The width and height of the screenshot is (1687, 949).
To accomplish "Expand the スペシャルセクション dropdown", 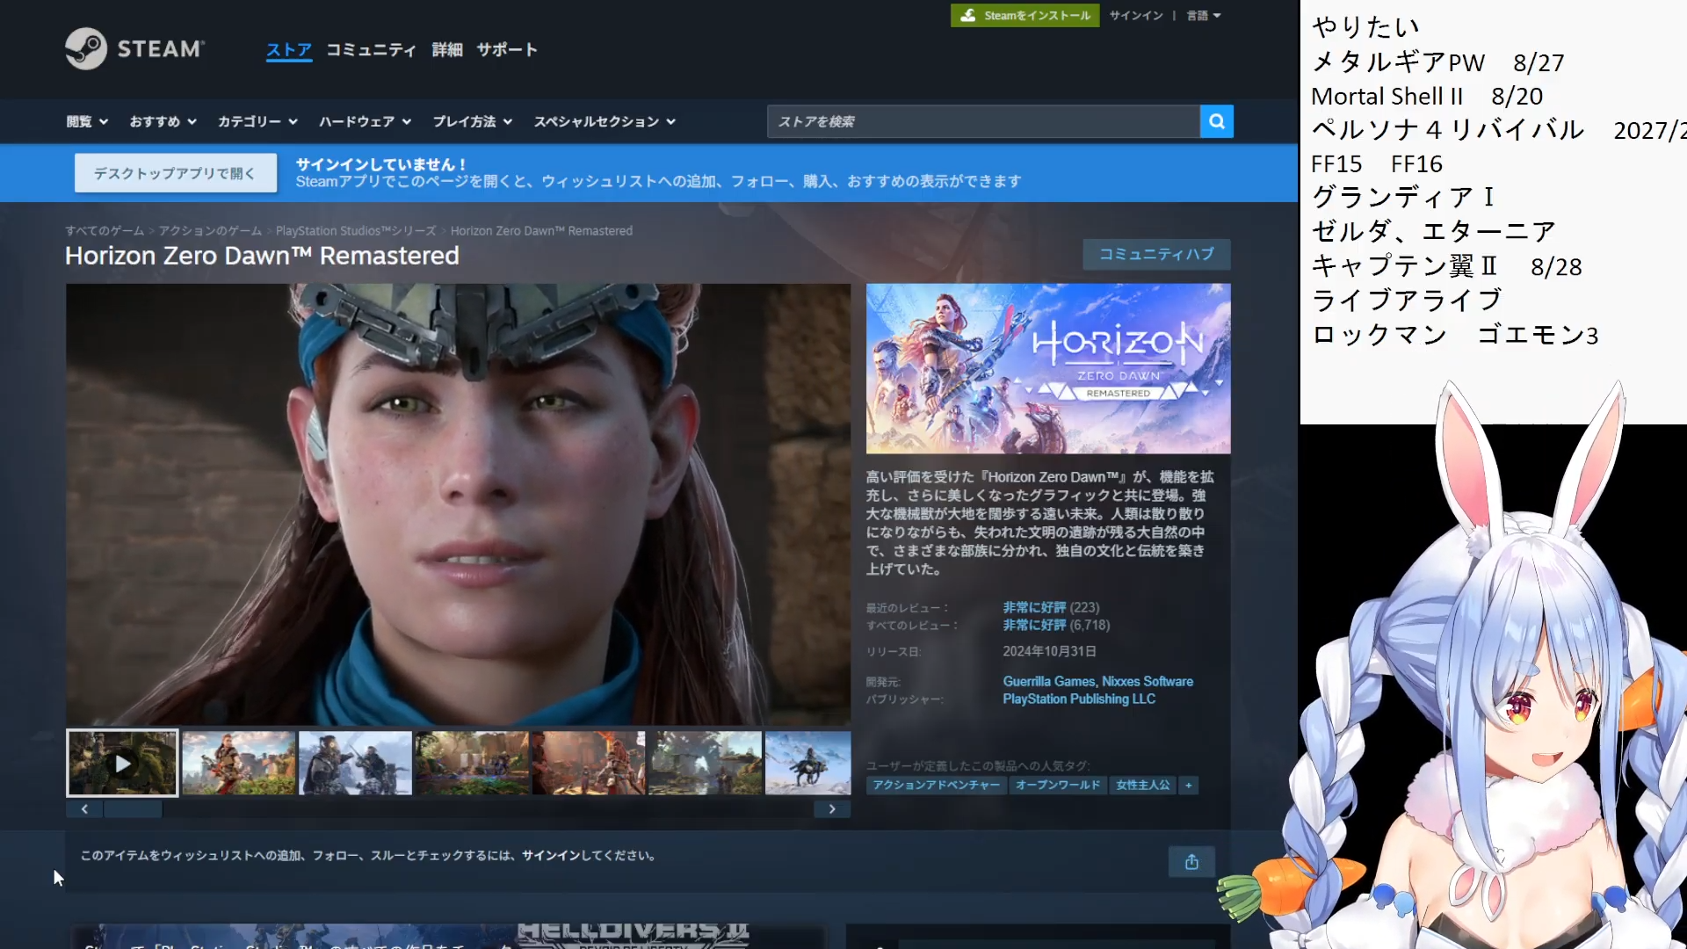I will point(605,121).
